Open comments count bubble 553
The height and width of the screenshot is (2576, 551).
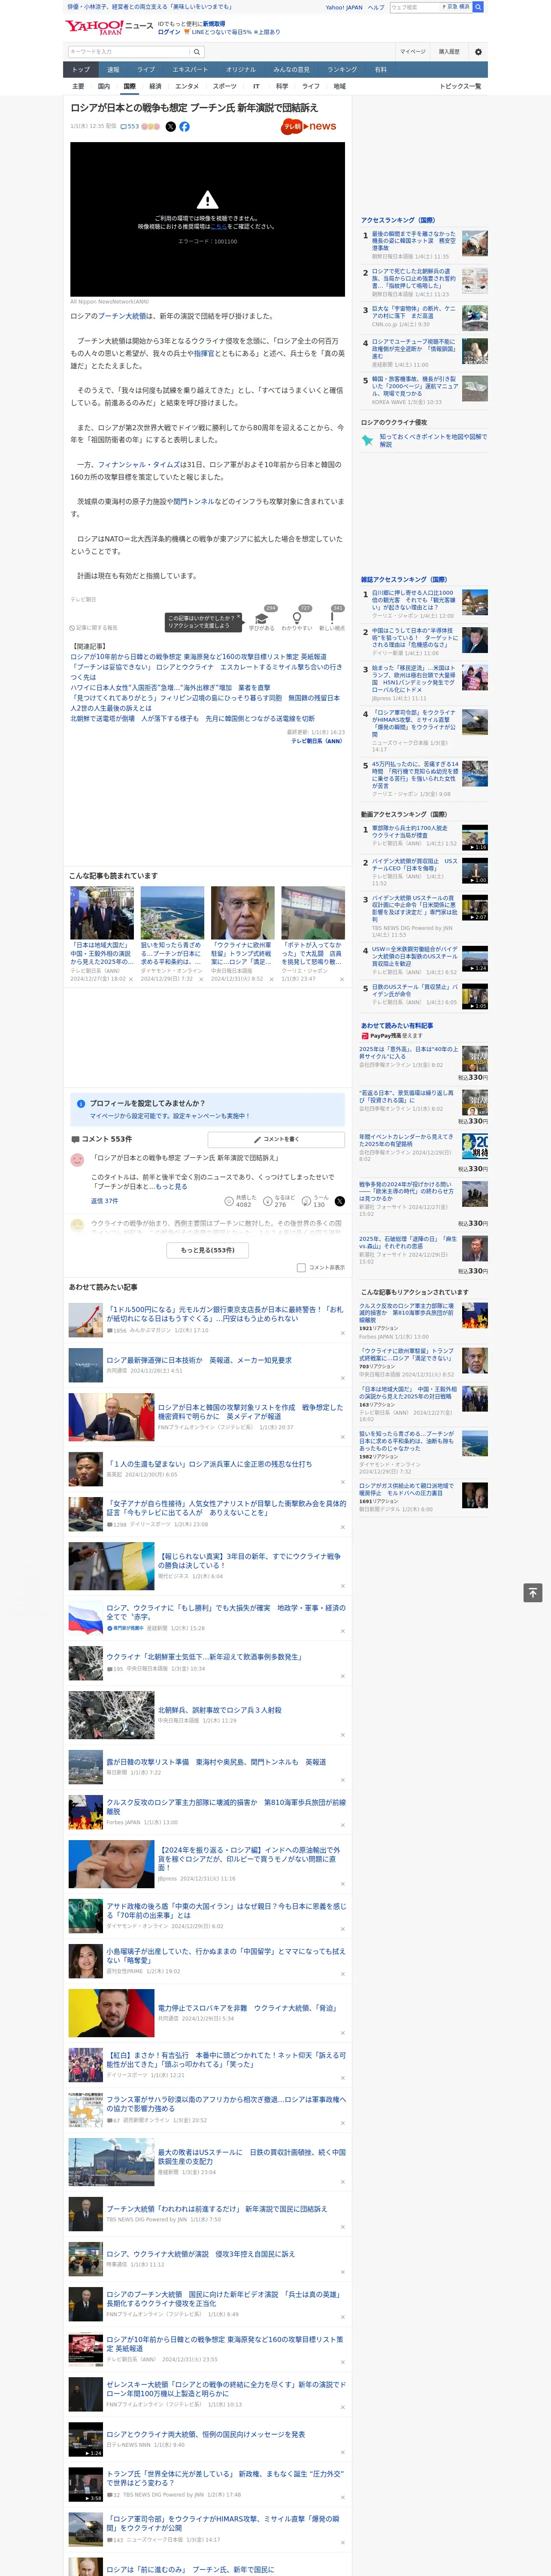[x=130, y=127]
